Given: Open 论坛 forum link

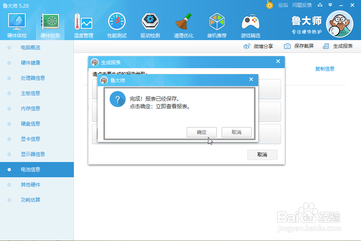Looking at the screenshot, I should (x=283, y=5).
